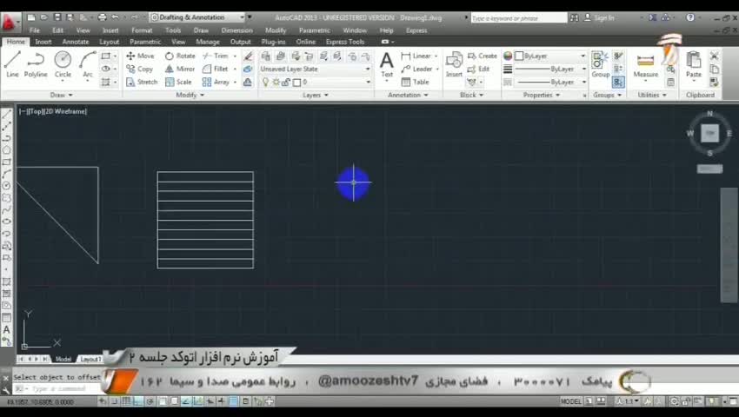739x417 pixels.
Task: Select the Circle tool in Draw panel
Action: 63,63
